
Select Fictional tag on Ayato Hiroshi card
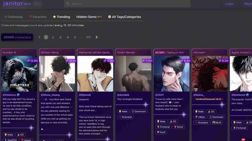click(x=240, y=128)
